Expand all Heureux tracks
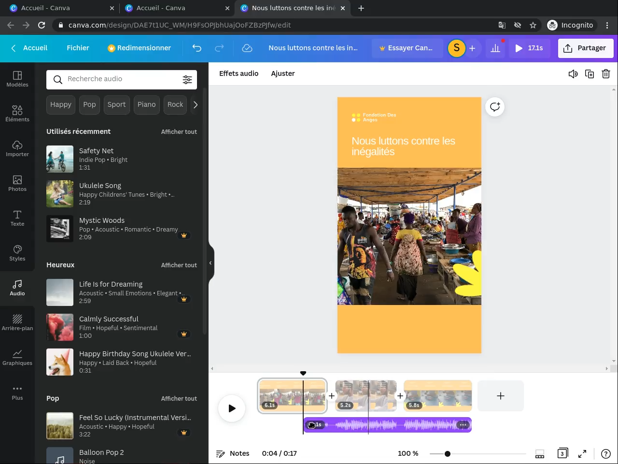618x464 pixels. click(x=179, y=265)
